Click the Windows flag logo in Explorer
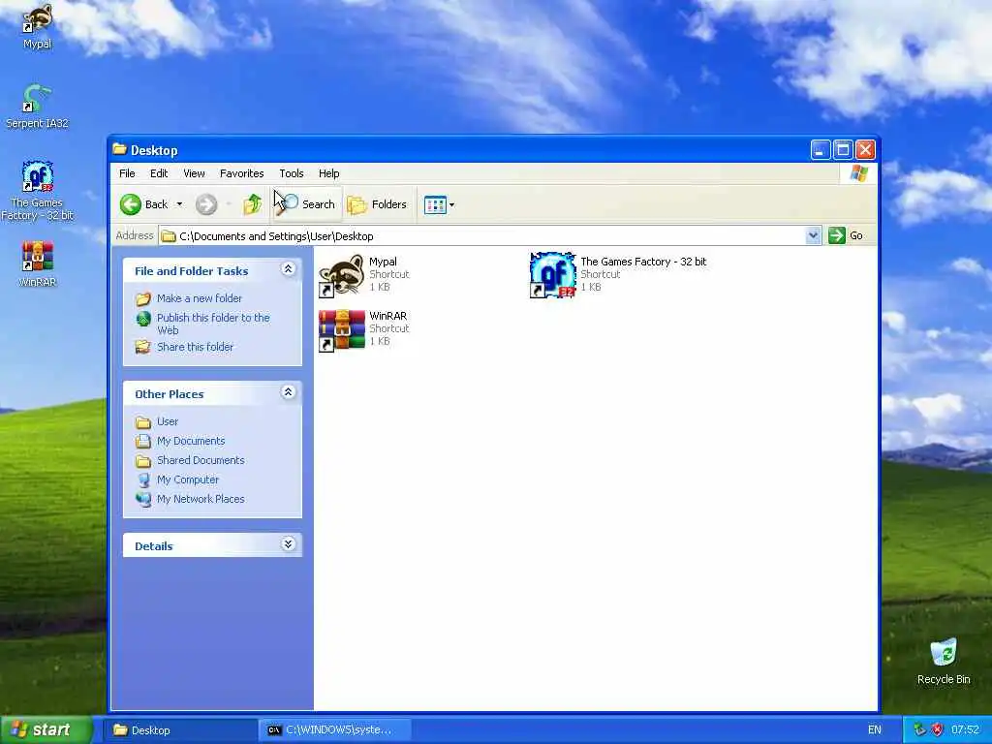 click(858, 173)
